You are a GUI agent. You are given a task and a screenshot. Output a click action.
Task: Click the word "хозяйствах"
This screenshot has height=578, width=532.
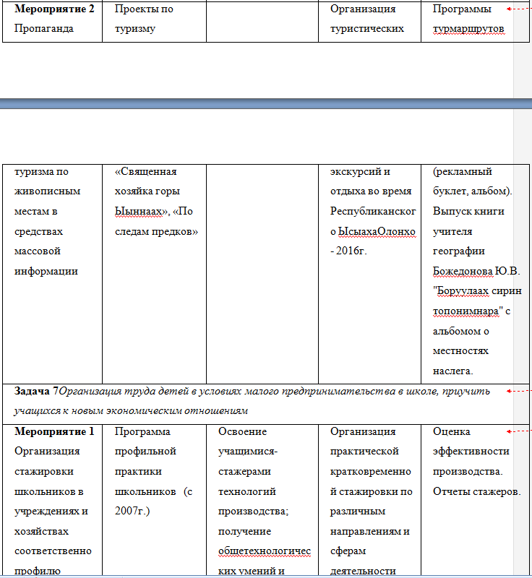41,532
